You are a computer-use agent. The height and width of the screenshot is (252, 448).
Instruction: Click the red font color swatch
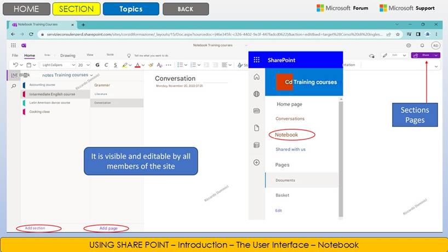point(137,65)
